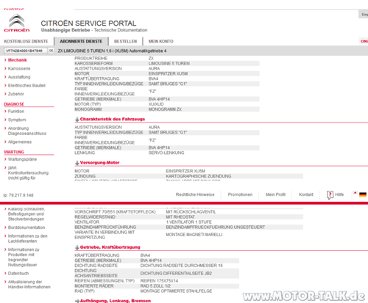Image resolution: width=368 pixels, height=303 pixels.
Task: Open jährl. Kontrolluntersuchung entry
Action: 28,172
